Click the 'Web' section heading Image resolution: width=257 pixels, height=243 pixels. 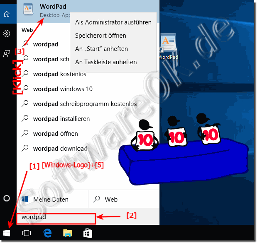27,30
